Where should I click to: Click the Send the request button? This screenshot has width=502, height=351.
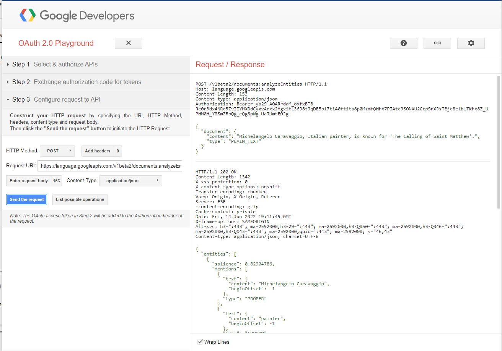click(x=26, y=199)
